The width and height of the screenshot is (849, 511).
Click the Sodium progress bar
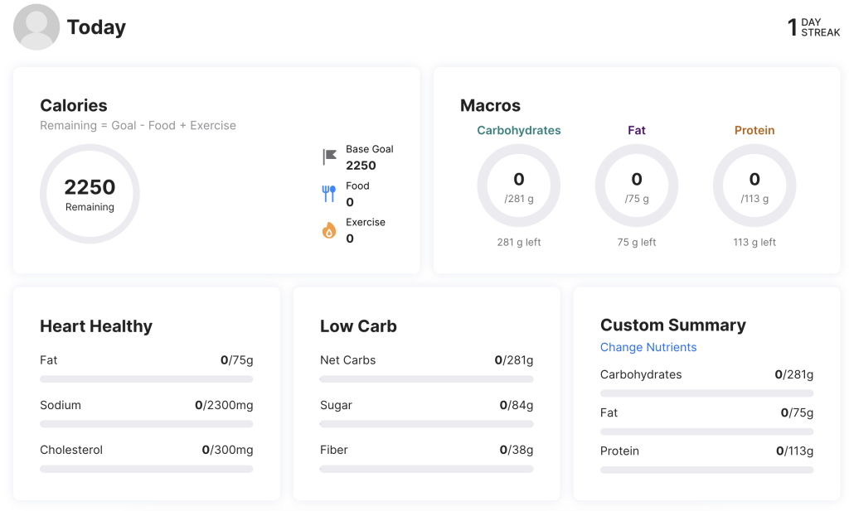tap(146, 424)
